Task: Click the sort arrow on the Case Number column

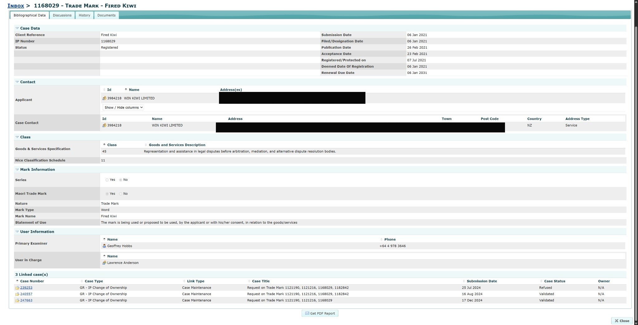Action: point(17,281)
